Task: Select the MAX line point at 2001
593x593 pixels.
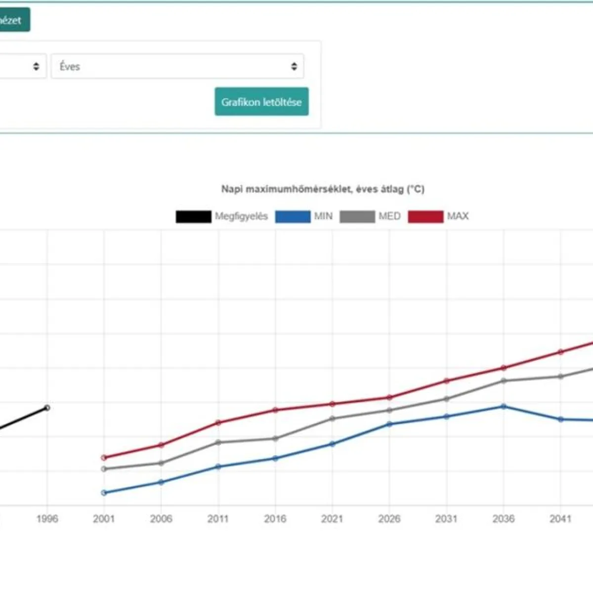Action: (x=104, y=458)
